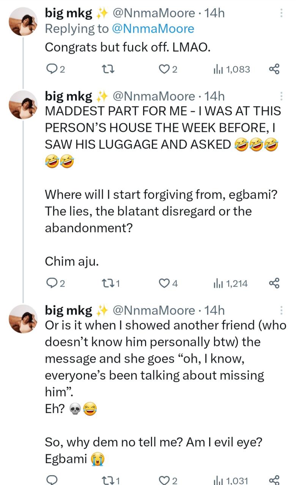
Task: Open options menu on the bottom tweet
Action: [x=281, y=311]
